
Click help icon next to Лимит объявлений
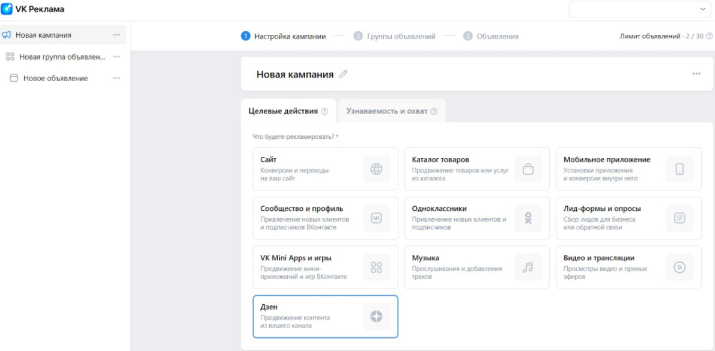coord(710,36)
